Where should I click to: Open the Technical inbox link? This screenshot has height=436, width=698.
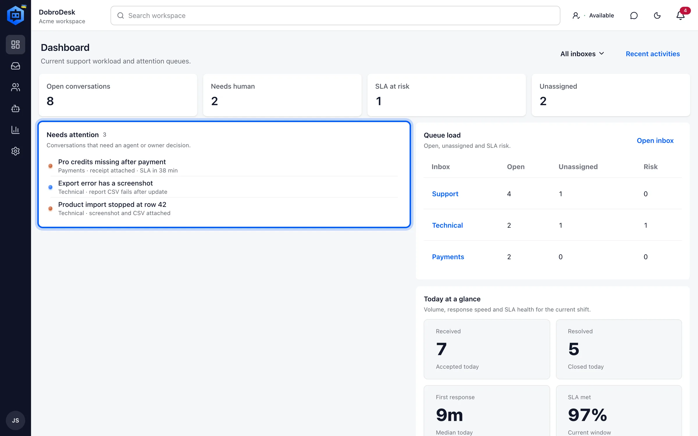pyautogui.click(x=447, y=225)
